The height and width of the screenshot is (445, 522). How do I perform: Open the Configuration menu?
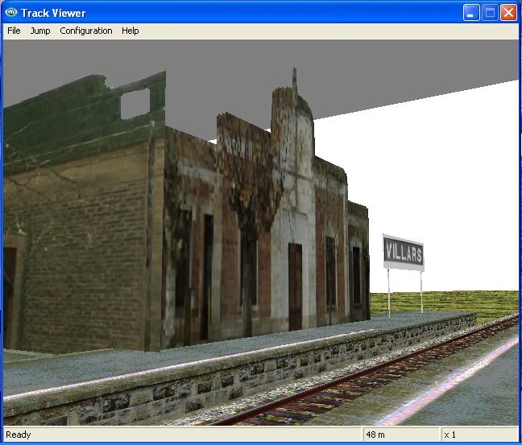point(86,31)
